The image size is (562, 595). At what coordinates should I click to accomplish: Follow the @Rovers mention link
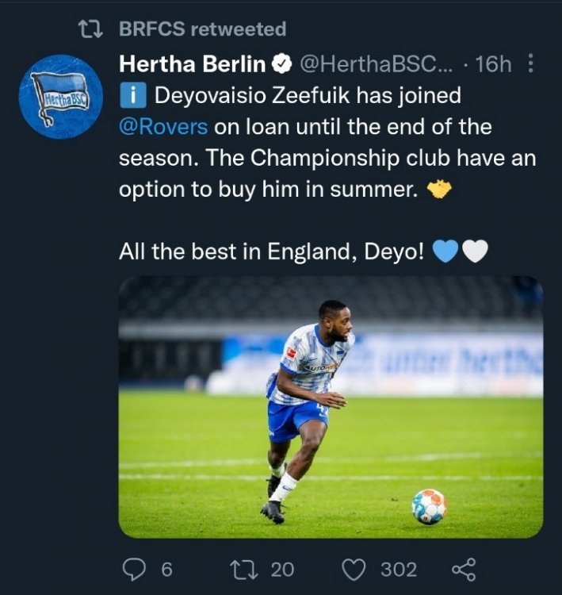pos(163,127)
